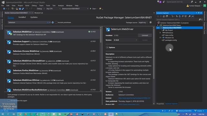Click the Search Solution Explorer field
This screenshot has width=207, height=116.
(177, 20)
